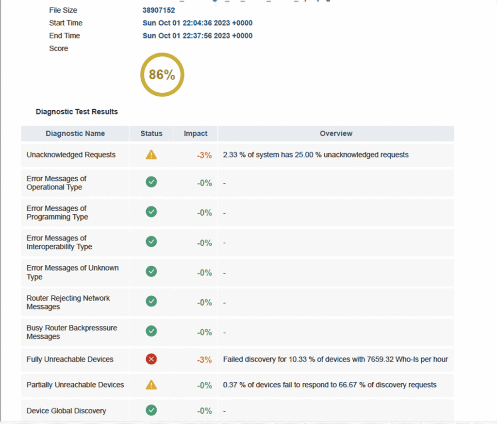Viewport: 497px width, 424px height.
Task: Click green check for Device Global Discovery
Action: coord(151,410)
